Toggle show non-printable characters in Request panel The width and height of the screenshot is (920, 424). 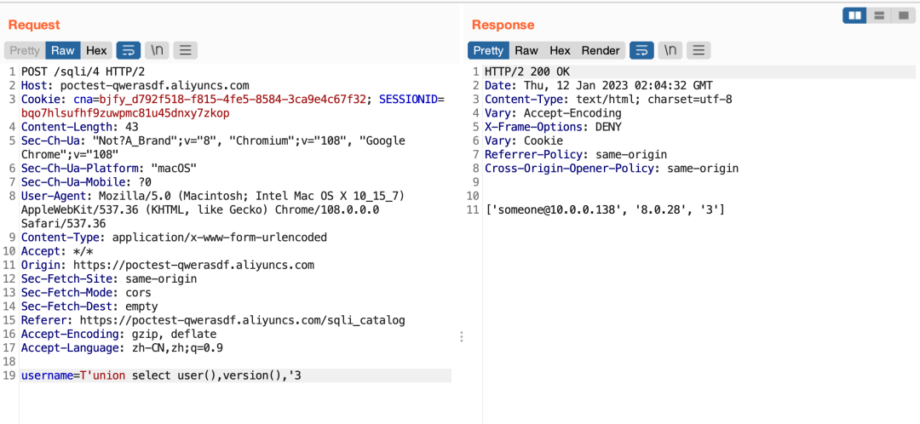point(158,50)
